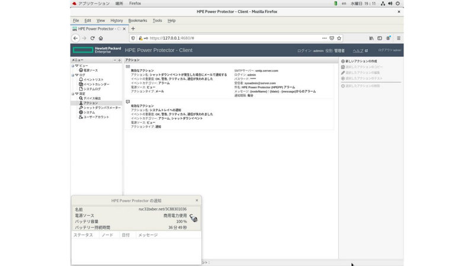Image resolution: width=474 pixels, height=266 pixels.
Task: Select システムログ document item
Action: [x=92, y=89]
